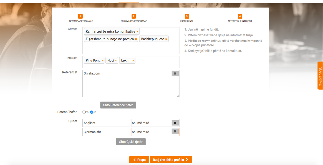This screenshot has width=323, height=165.
Task: Click 'Ruaj dhe shiko profilin' button
Action: point(171,160)
